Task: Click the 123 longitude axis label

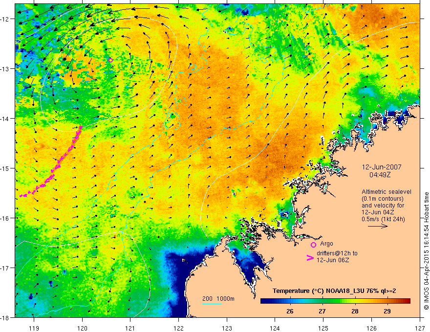Action: (x=227, y=329)
